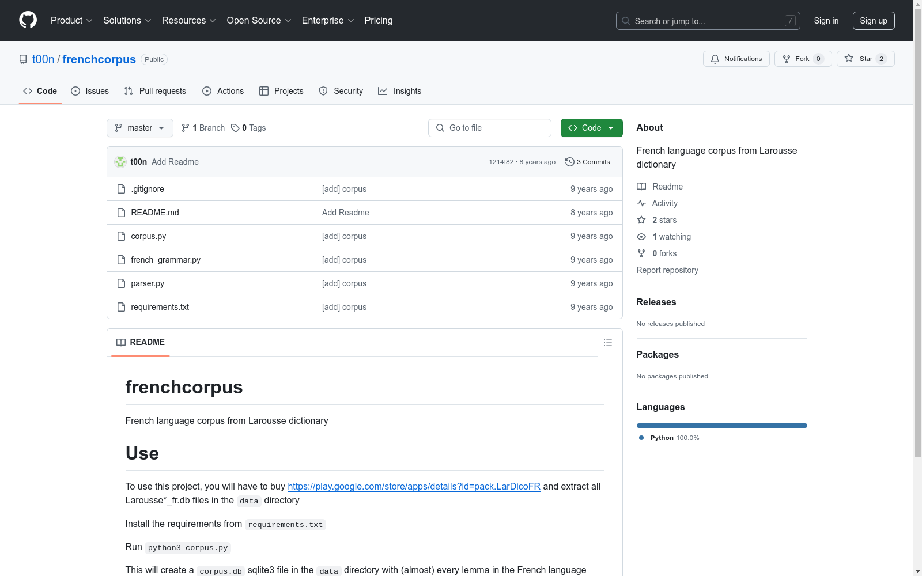Click the repository book icon beside t00n
Screen dimensions: 922x576
pyautogui.click(x=23, y=59)
